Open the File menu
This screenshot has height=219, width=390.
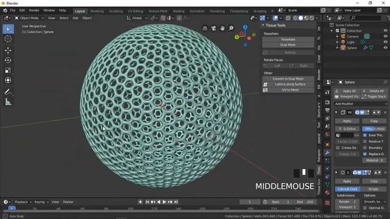pos(12,10)
